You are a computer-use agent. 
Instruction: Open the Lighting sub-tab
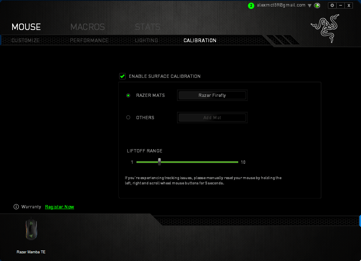click(x=146, y=41)
